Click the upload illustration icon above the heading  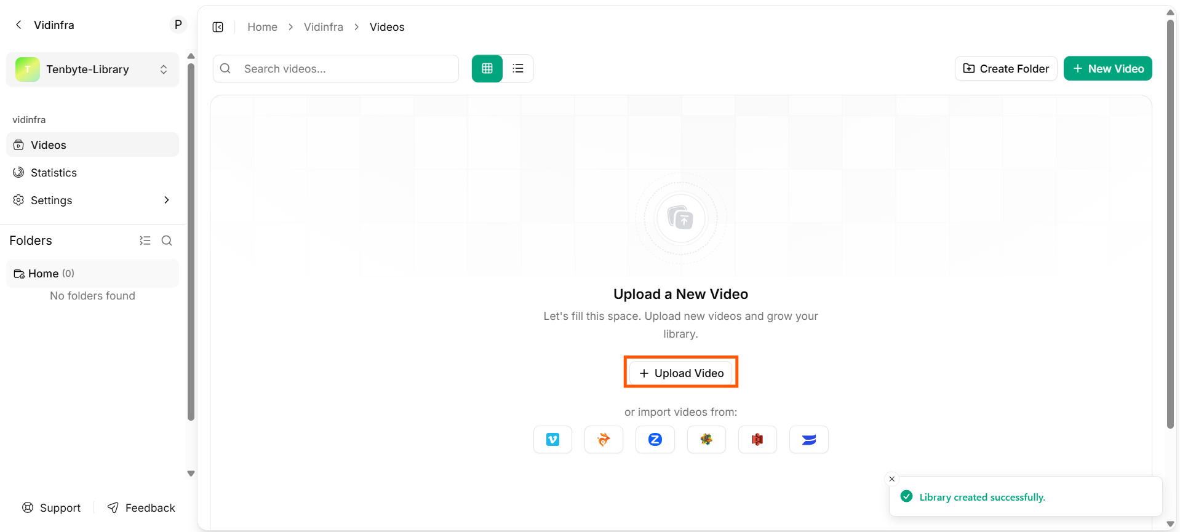pyautogui.click(x=680, y=218)
